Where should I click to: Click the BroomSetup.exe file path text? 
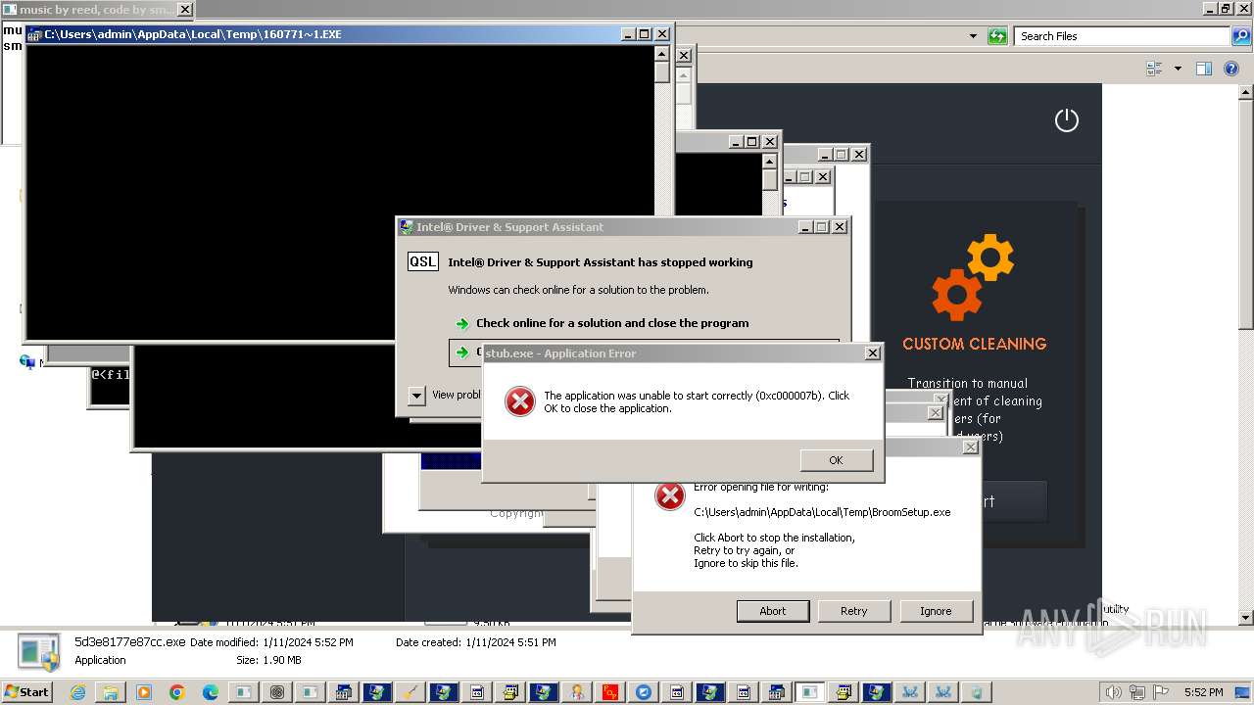pyautogui.click(x=822, y=512)
